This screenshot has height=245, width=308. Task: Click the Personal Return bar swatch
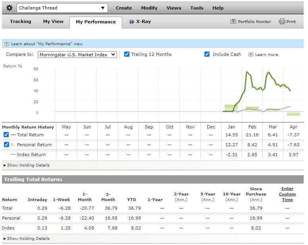point(13,145)
